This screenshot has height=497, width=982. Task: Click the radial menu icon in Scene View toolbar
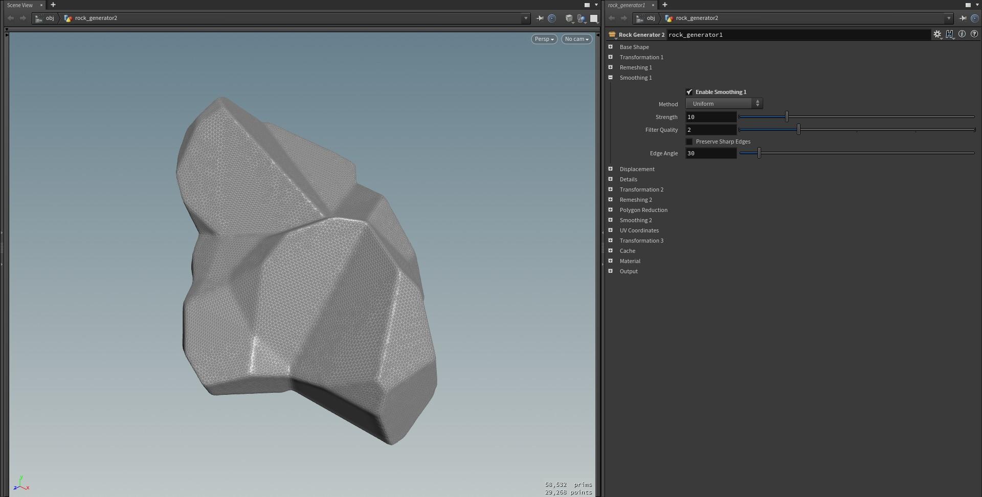click(552, 18)
